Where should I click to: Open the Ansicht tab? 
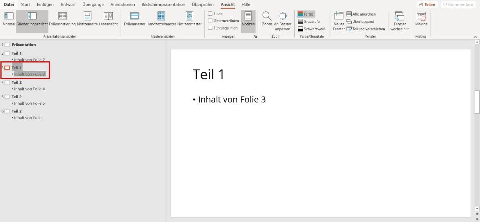point(228,4)
